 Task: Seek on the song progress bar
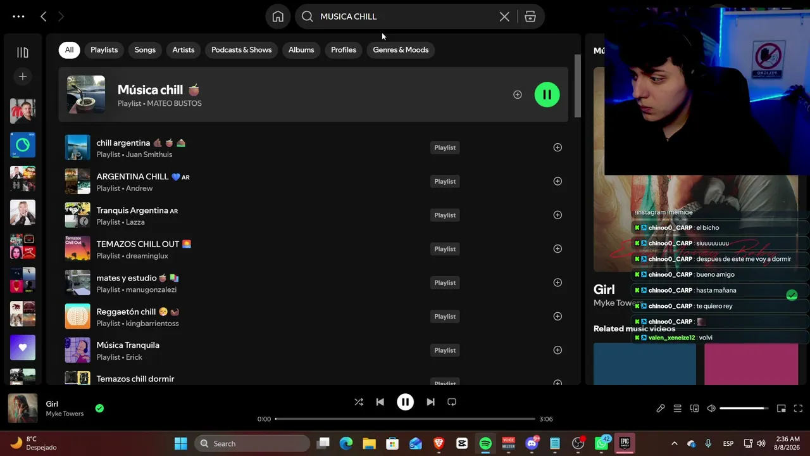click(405, 419)
